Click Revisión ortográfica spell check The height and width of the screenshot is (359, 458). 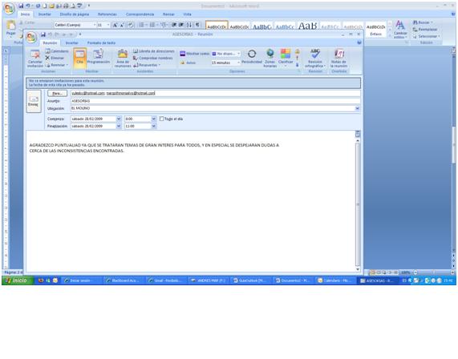315,58
